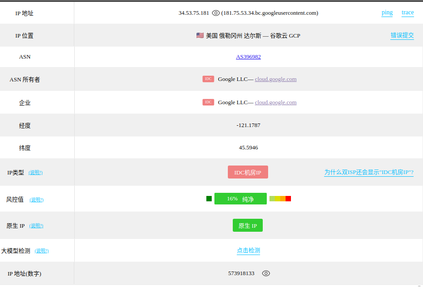Click 点击检测 to run detection
The width and height of the screenshot is (423, 289).
click(248, 251)
